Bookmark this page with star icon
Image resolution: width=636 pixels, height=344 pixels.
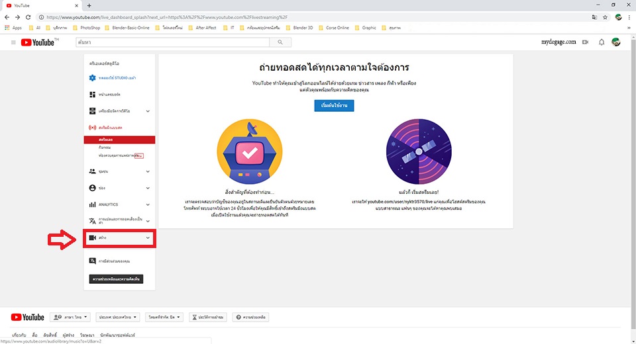coord(605,17)
